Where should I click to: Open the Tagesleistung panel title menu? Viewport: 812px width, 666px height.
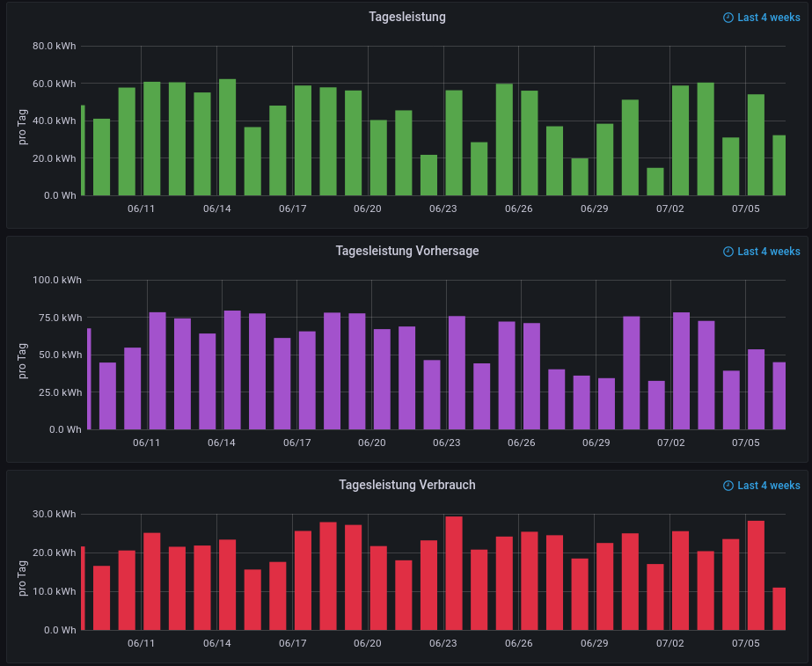point(406,17)
